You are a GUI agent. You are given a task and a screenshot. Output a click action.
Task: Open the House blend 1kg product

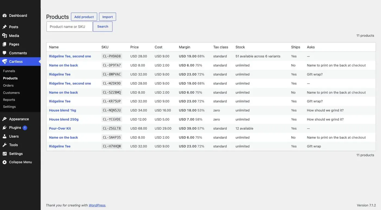(63, 110)
